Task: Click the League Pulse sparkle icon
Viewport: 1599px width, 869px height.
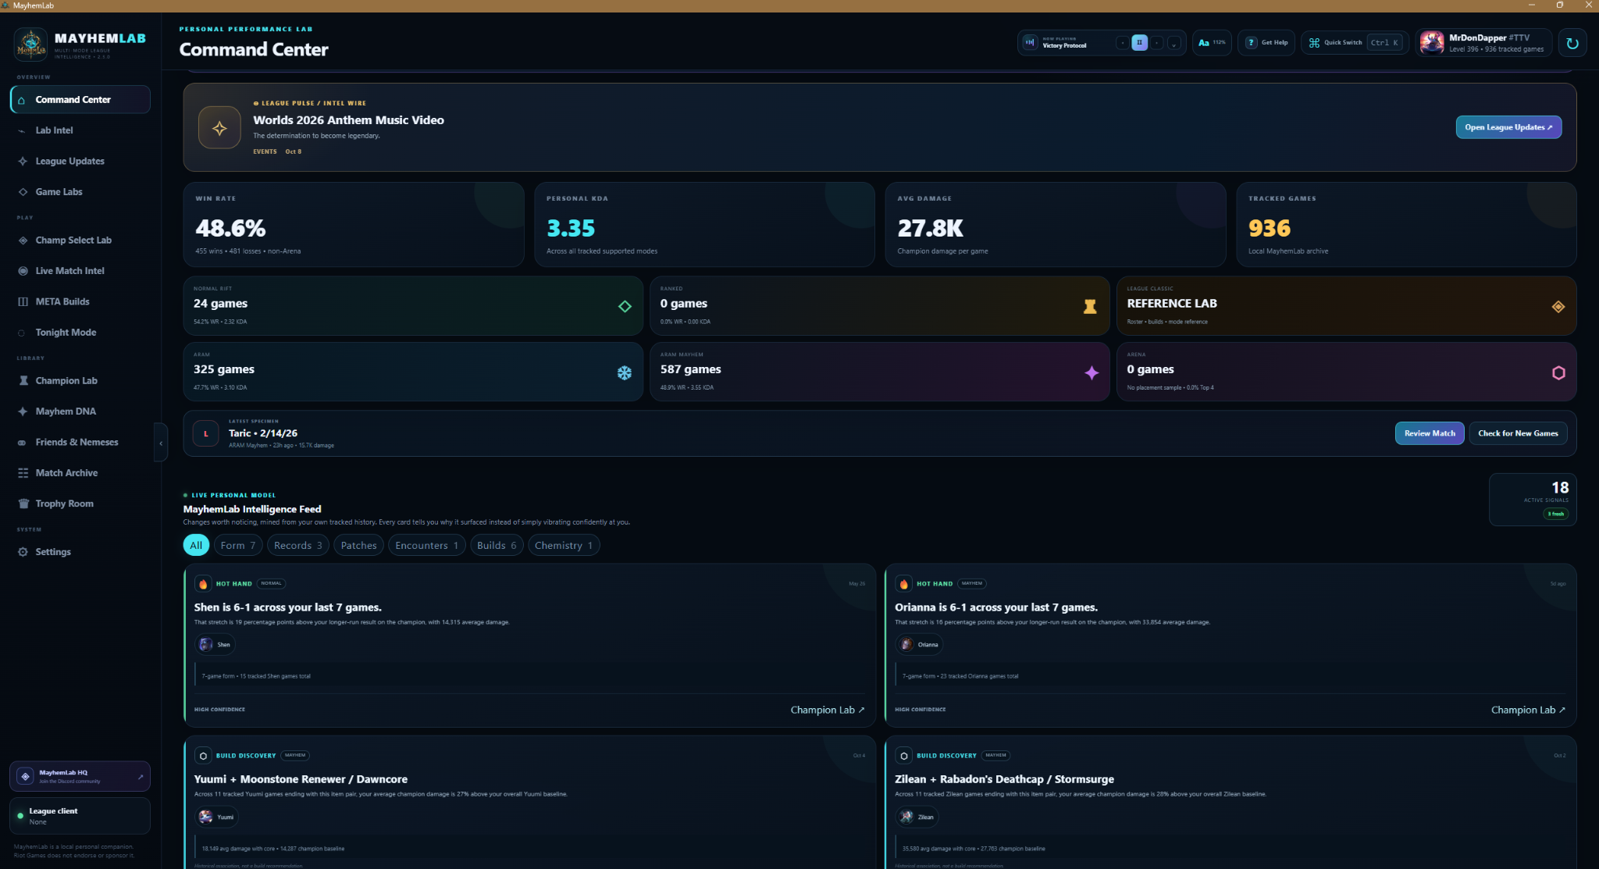Action: (x=219, y=127)
